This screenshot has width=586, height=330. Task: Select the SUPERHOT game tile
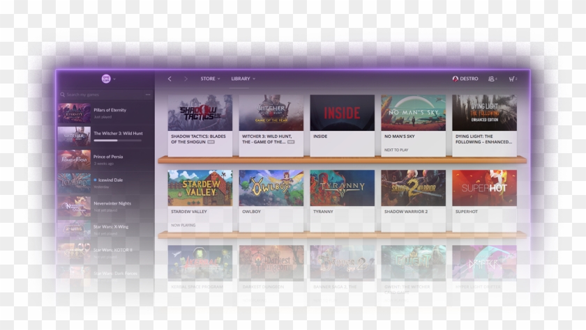pyautogui.click(x=484, y=188)
